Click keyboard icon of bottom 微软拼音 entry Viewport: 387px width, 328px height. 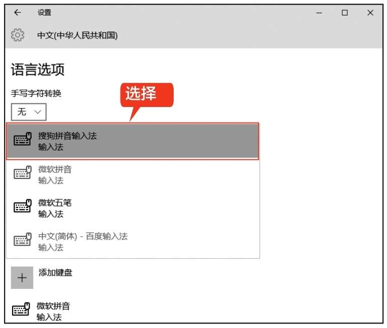[x=21, y=309]
